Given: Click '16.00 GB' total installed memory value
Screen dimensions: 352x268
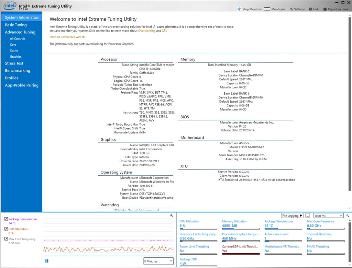Looking at the screenshot, I should pos(245,65).
